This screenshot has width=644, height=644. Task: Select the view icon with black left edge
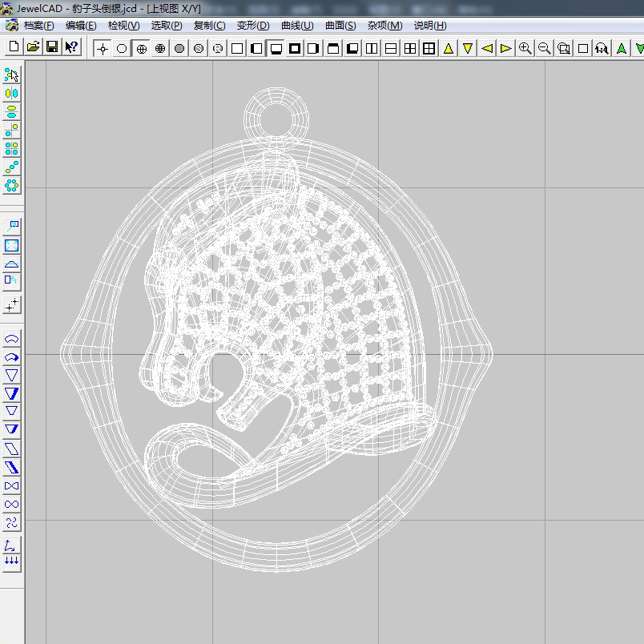click(256, 49)
